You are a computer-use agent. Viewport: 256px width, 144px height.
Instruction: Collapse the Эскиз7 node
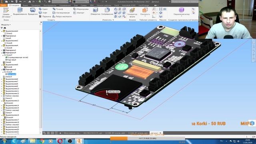click(x=3, y=55)
